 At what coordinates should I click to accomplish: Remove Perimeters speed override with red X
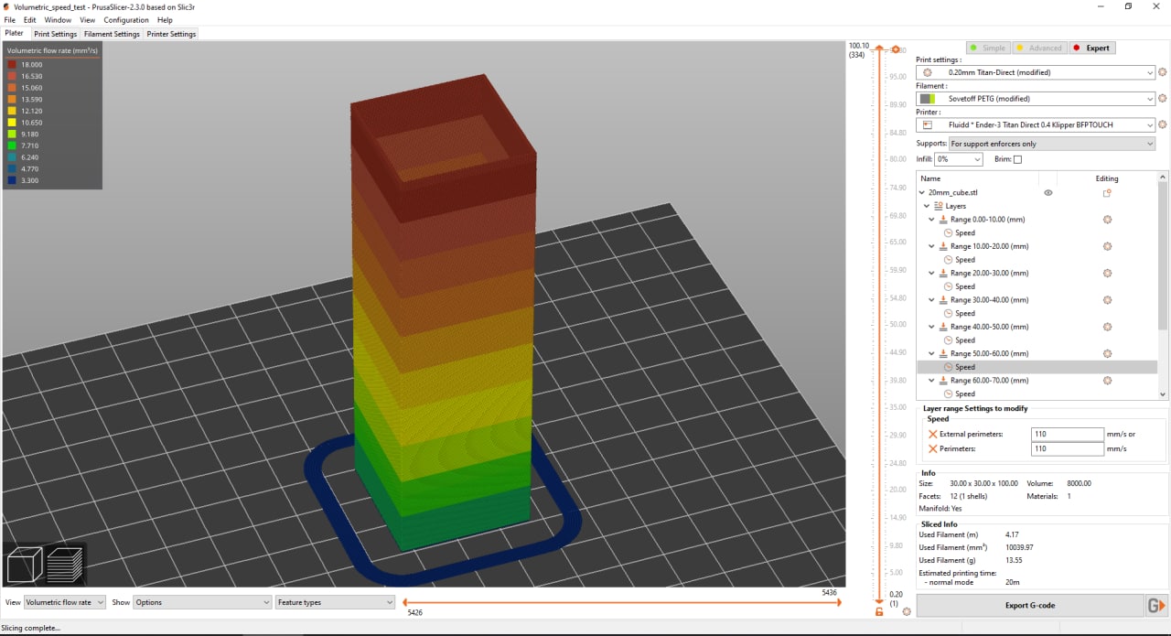(x=932, y=449)
